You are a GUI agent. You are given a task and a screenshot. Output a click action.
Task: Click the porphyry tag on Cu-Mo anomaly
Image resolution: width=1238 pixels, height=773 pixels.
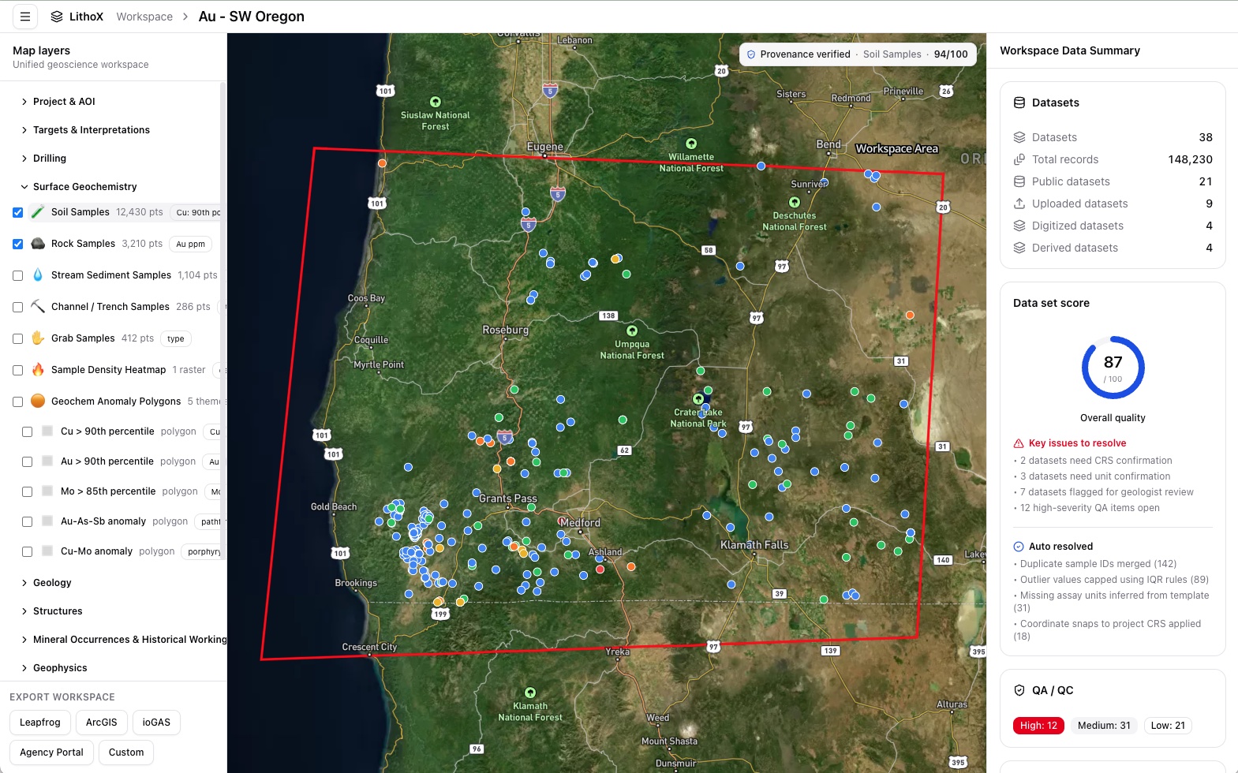[x=204, y=552]
